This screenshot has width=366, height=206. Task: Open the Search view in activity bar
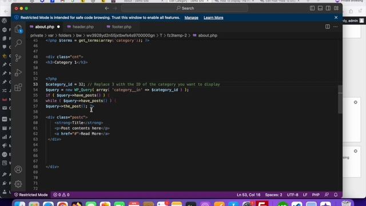(x=18, y=43)
